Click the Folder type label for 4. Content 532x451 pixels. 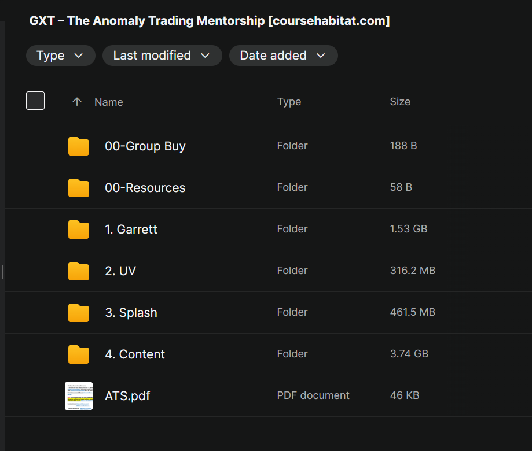pos(292,354)
